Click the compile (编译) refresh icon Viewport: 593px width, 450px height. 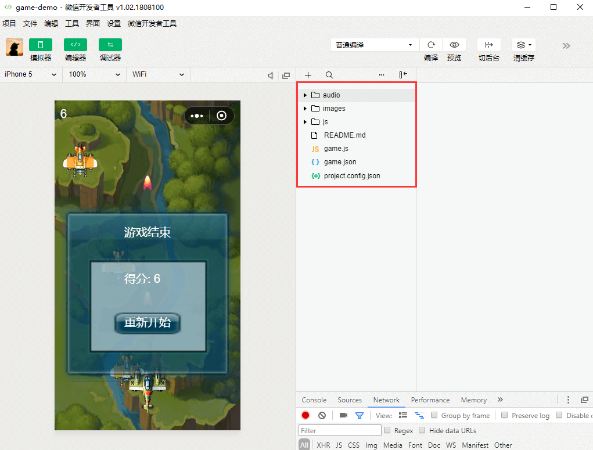[431, 45]
